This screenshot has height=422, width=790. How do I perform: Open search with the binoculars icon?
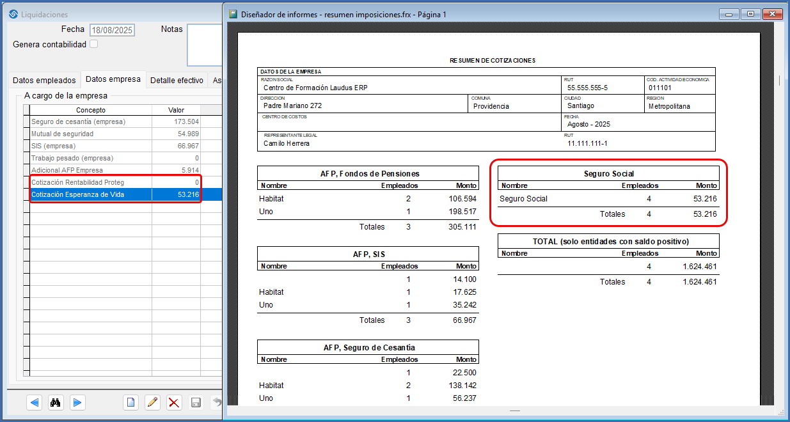(x=56, y=402)
